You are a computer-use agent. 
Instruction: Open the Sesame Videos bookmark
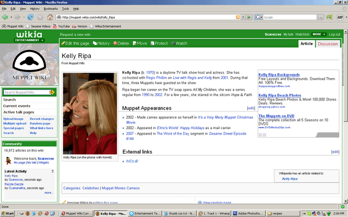(38, 26)
